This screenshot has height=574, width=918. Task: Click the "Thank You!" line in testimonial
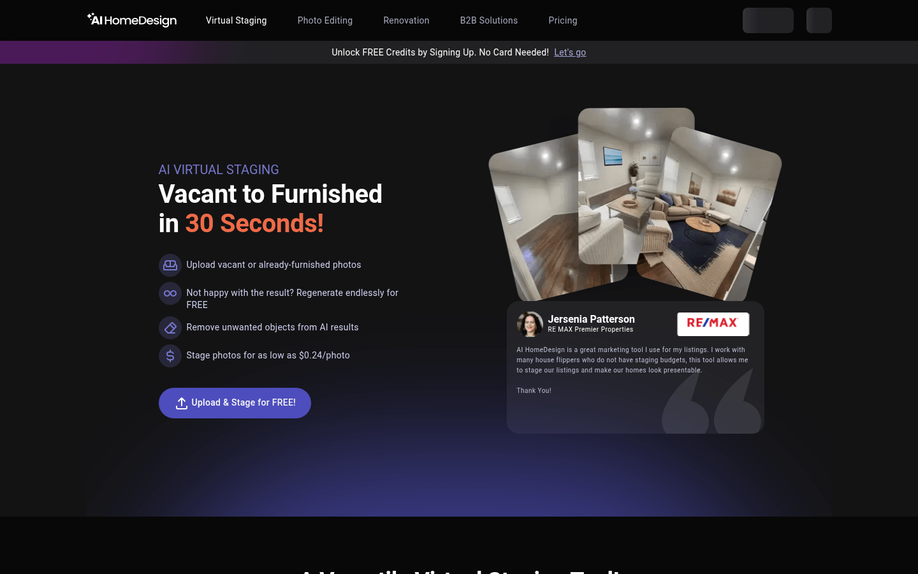pos(534,390)
